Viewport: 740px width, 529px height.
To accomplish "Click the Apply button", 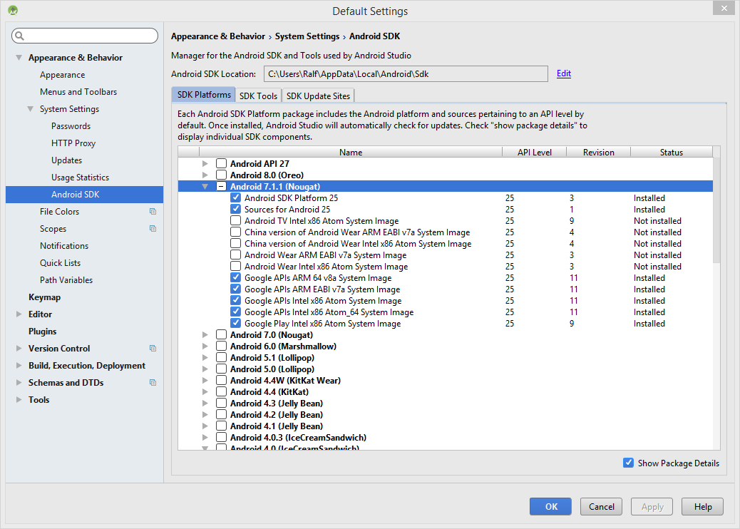I will (x=652, y=506).
